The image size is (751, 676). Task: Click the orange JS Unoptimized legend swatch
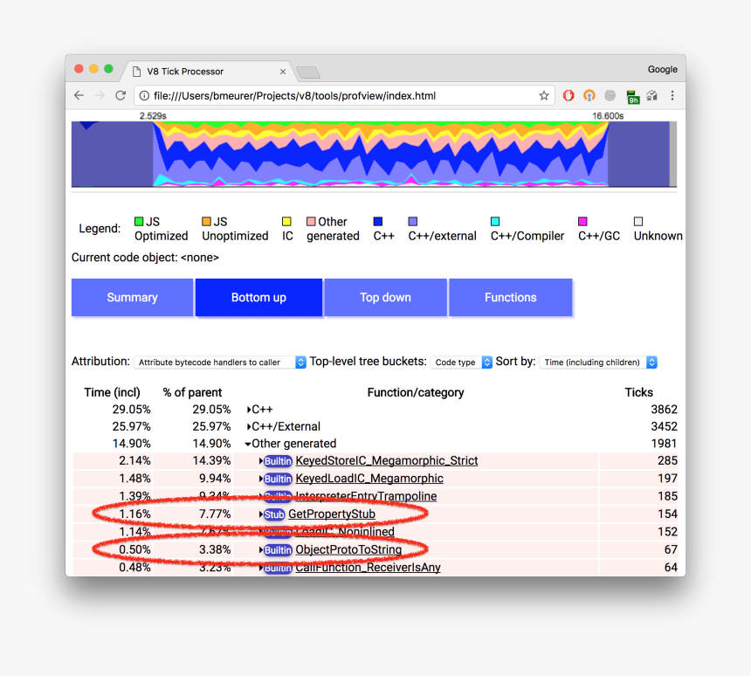point(206,221)
